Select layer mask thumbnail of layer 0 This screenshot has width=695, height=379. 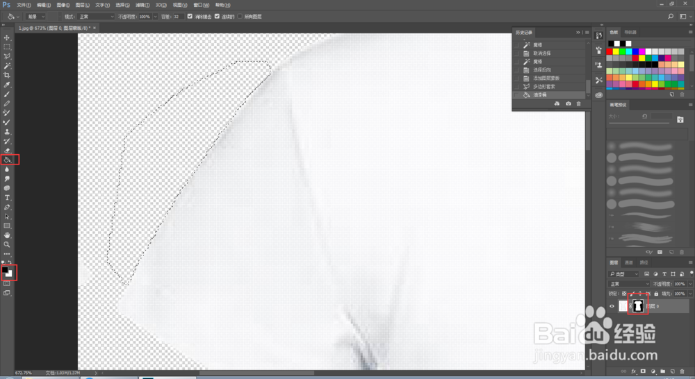(x=638, y=305)
